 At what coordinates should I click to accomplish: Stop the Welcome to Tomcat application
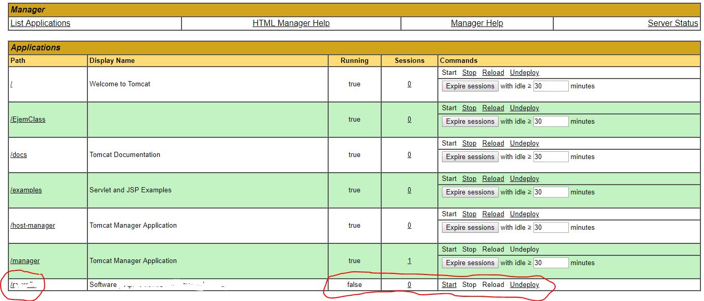pos(469,73)
